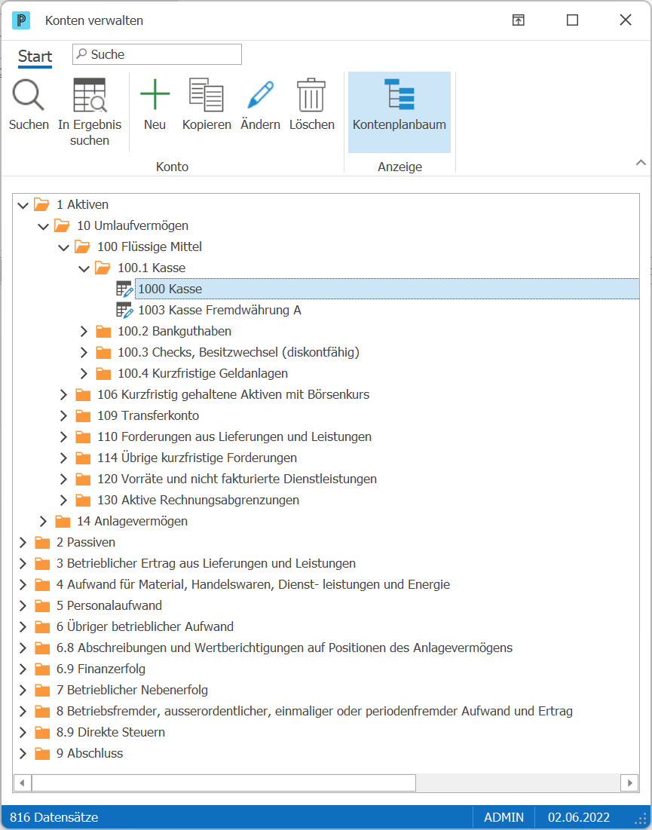
Task: Click the Kopieren icon
Action: click(207, 95)
